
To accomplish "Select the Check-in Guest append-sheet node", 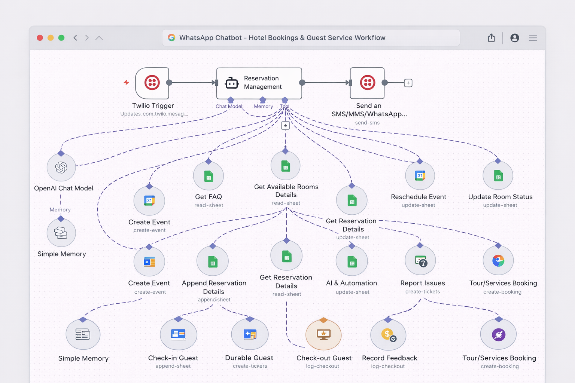I will (x=178, y=334).
